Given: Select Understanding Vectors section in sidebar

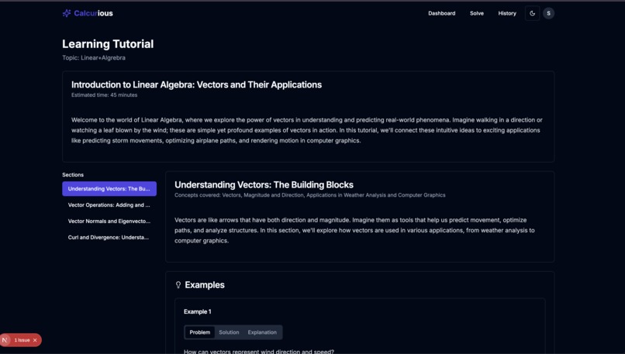Looking at the screenshot, I should [109, 189].
